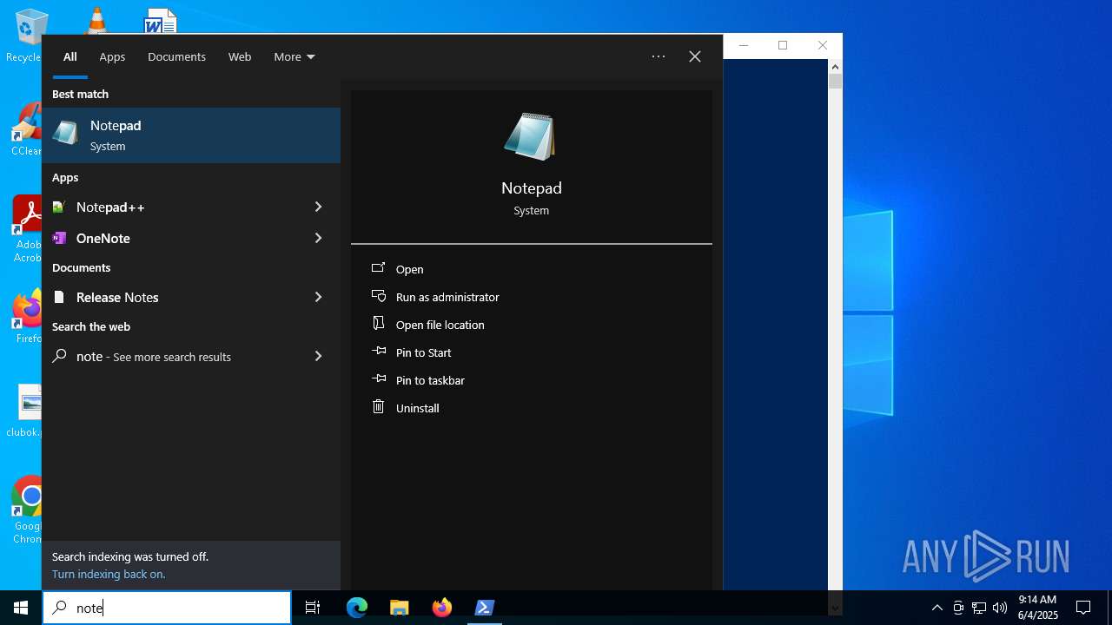Choose Uninstall action for Notepad

click(x=418, y=408)
